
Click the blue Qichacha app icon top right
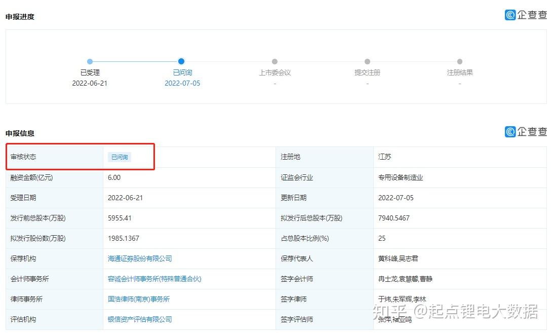tap(510, 15)
